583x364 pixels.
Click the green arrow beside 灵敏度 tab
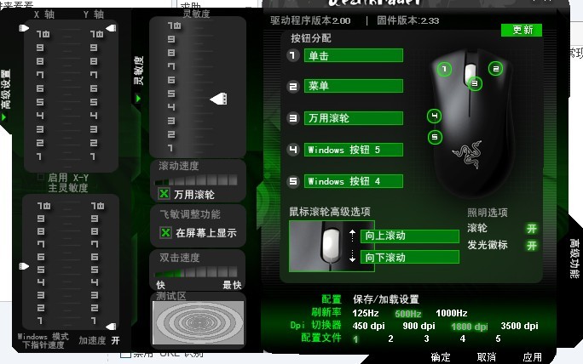138,99
